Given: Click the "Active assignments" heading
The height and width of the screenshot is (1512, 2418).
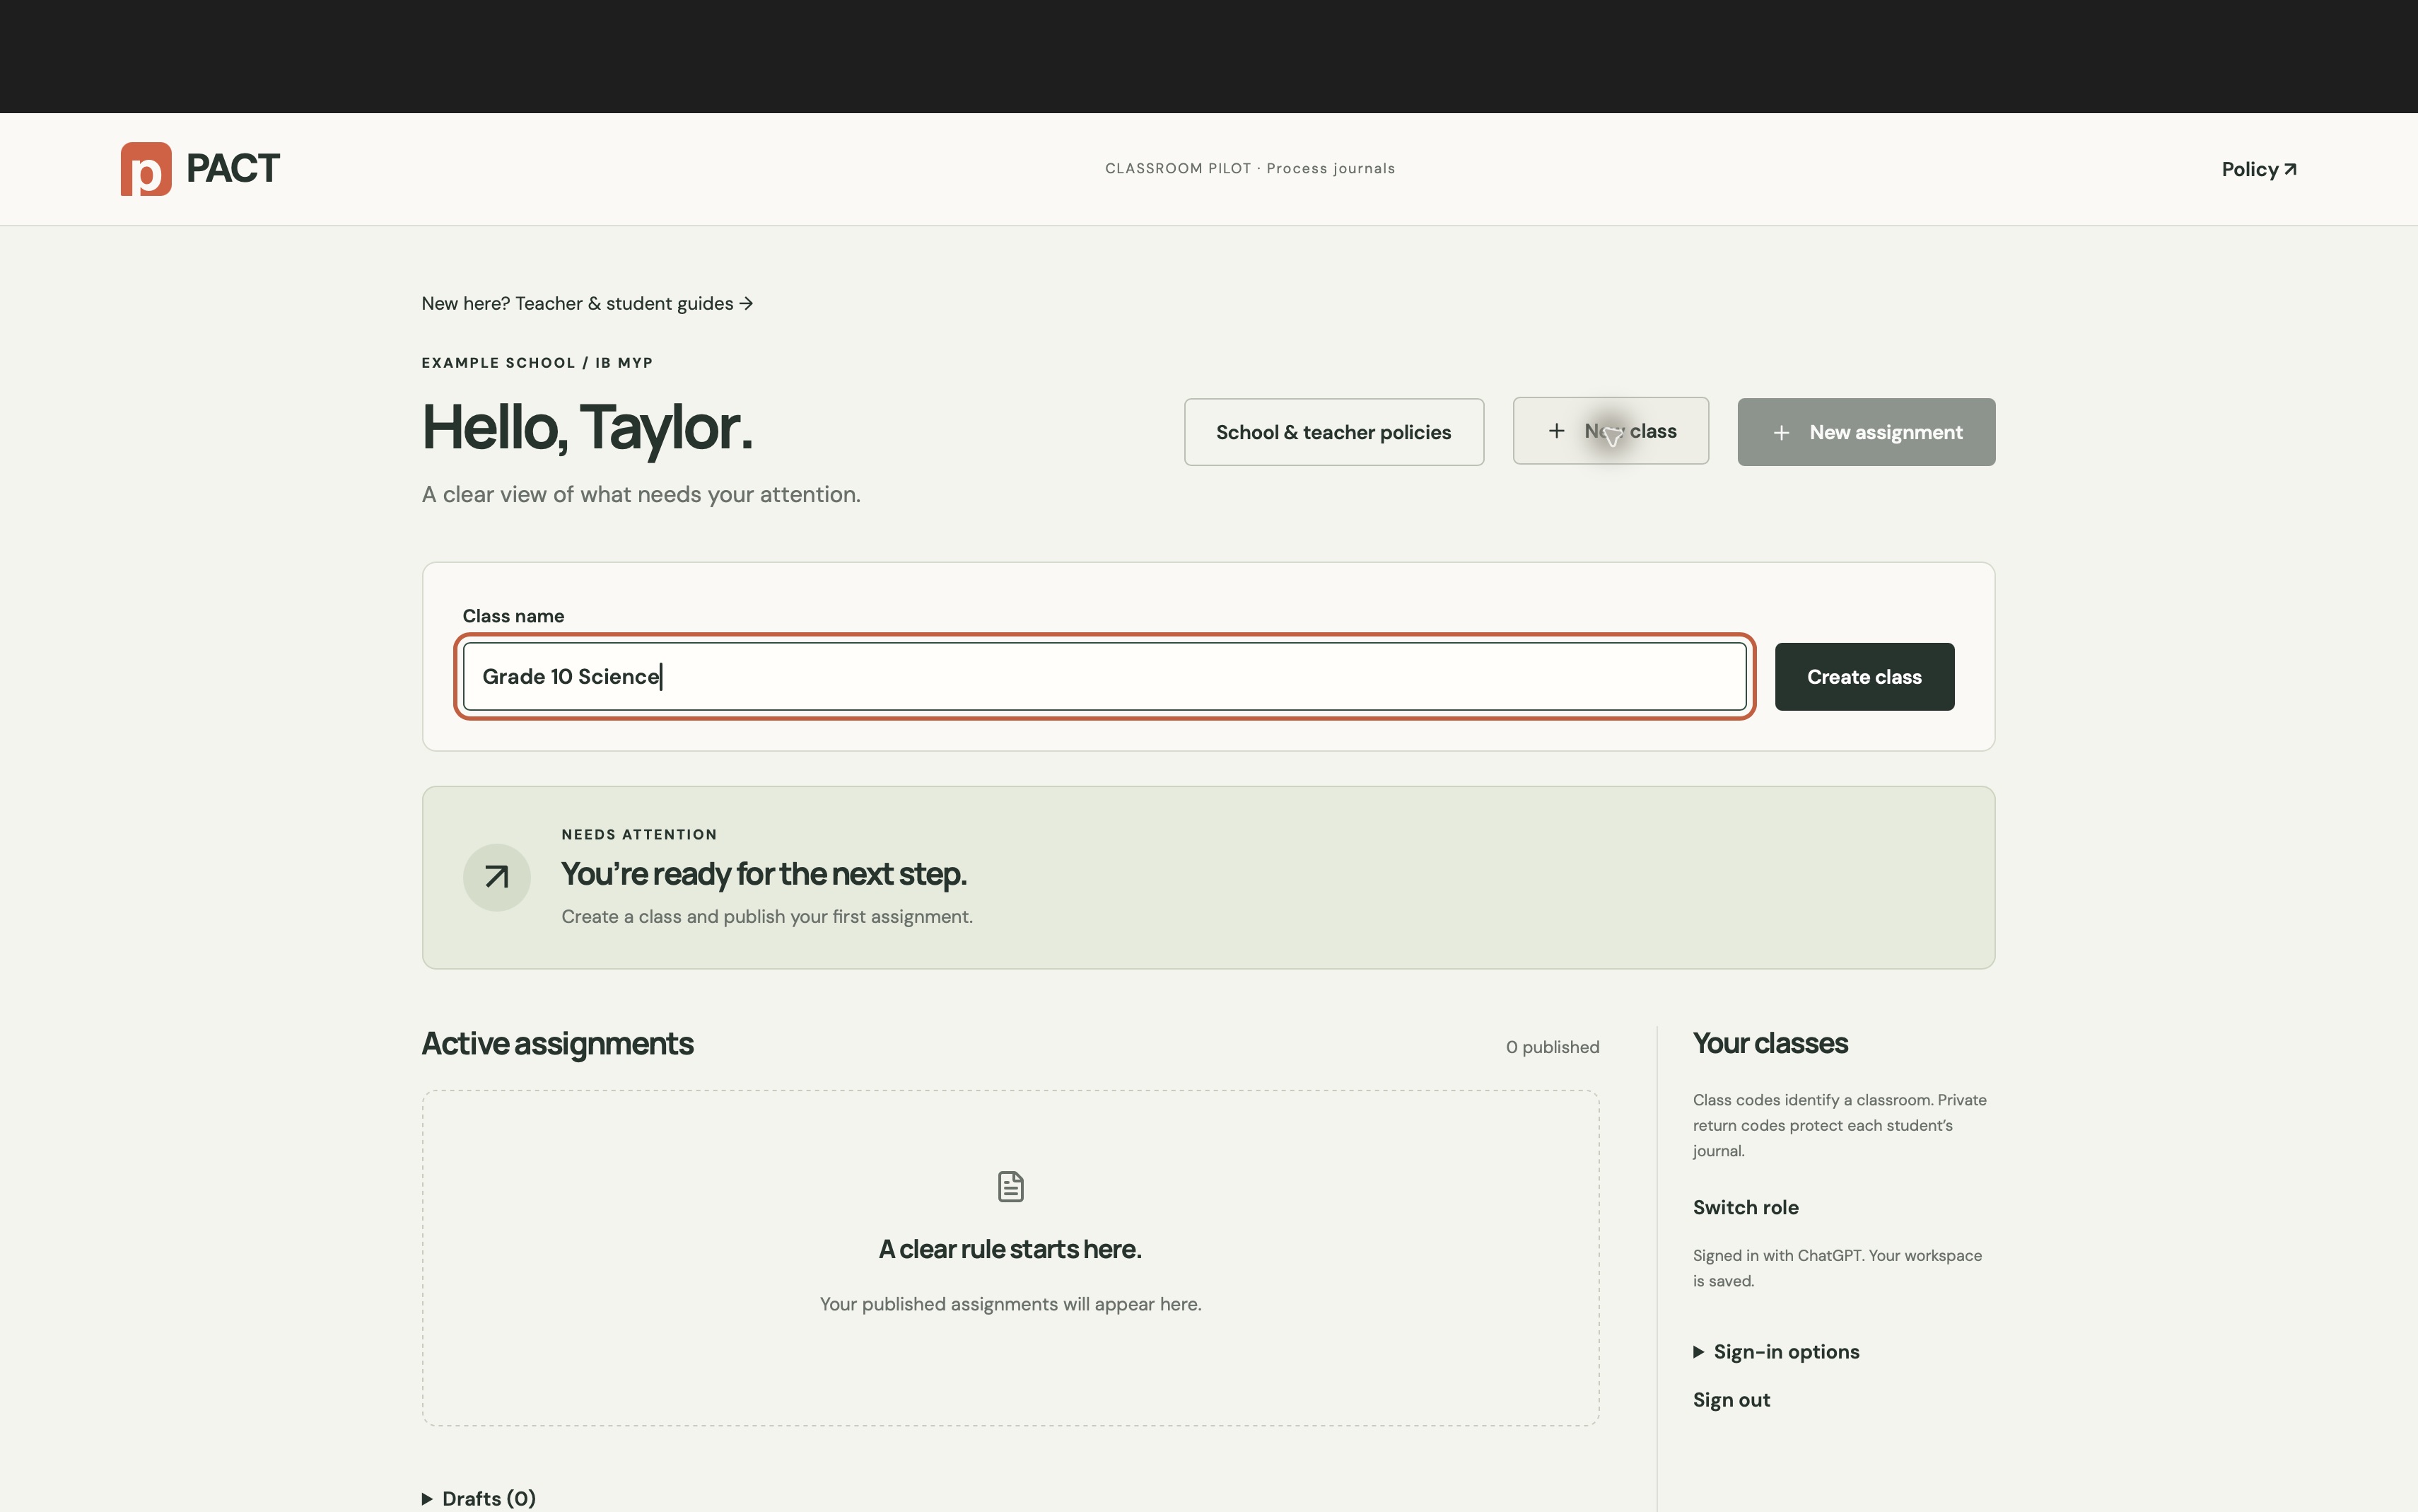Looking at the screenshot, I should point(556,1043).
